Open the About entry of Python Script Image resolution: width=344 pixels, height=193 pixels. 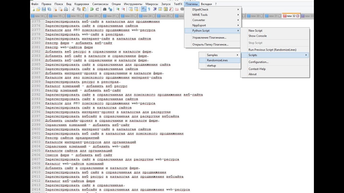(275, 74)
